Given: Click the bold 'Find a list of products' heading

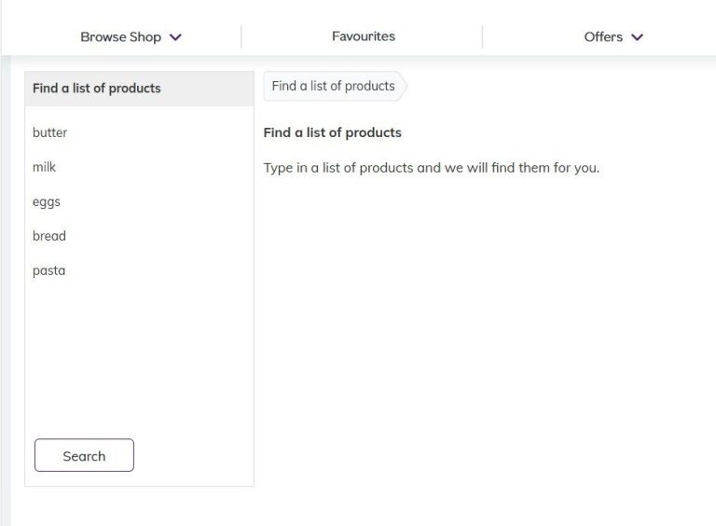Looking at the screenshot, I should 332,132.
